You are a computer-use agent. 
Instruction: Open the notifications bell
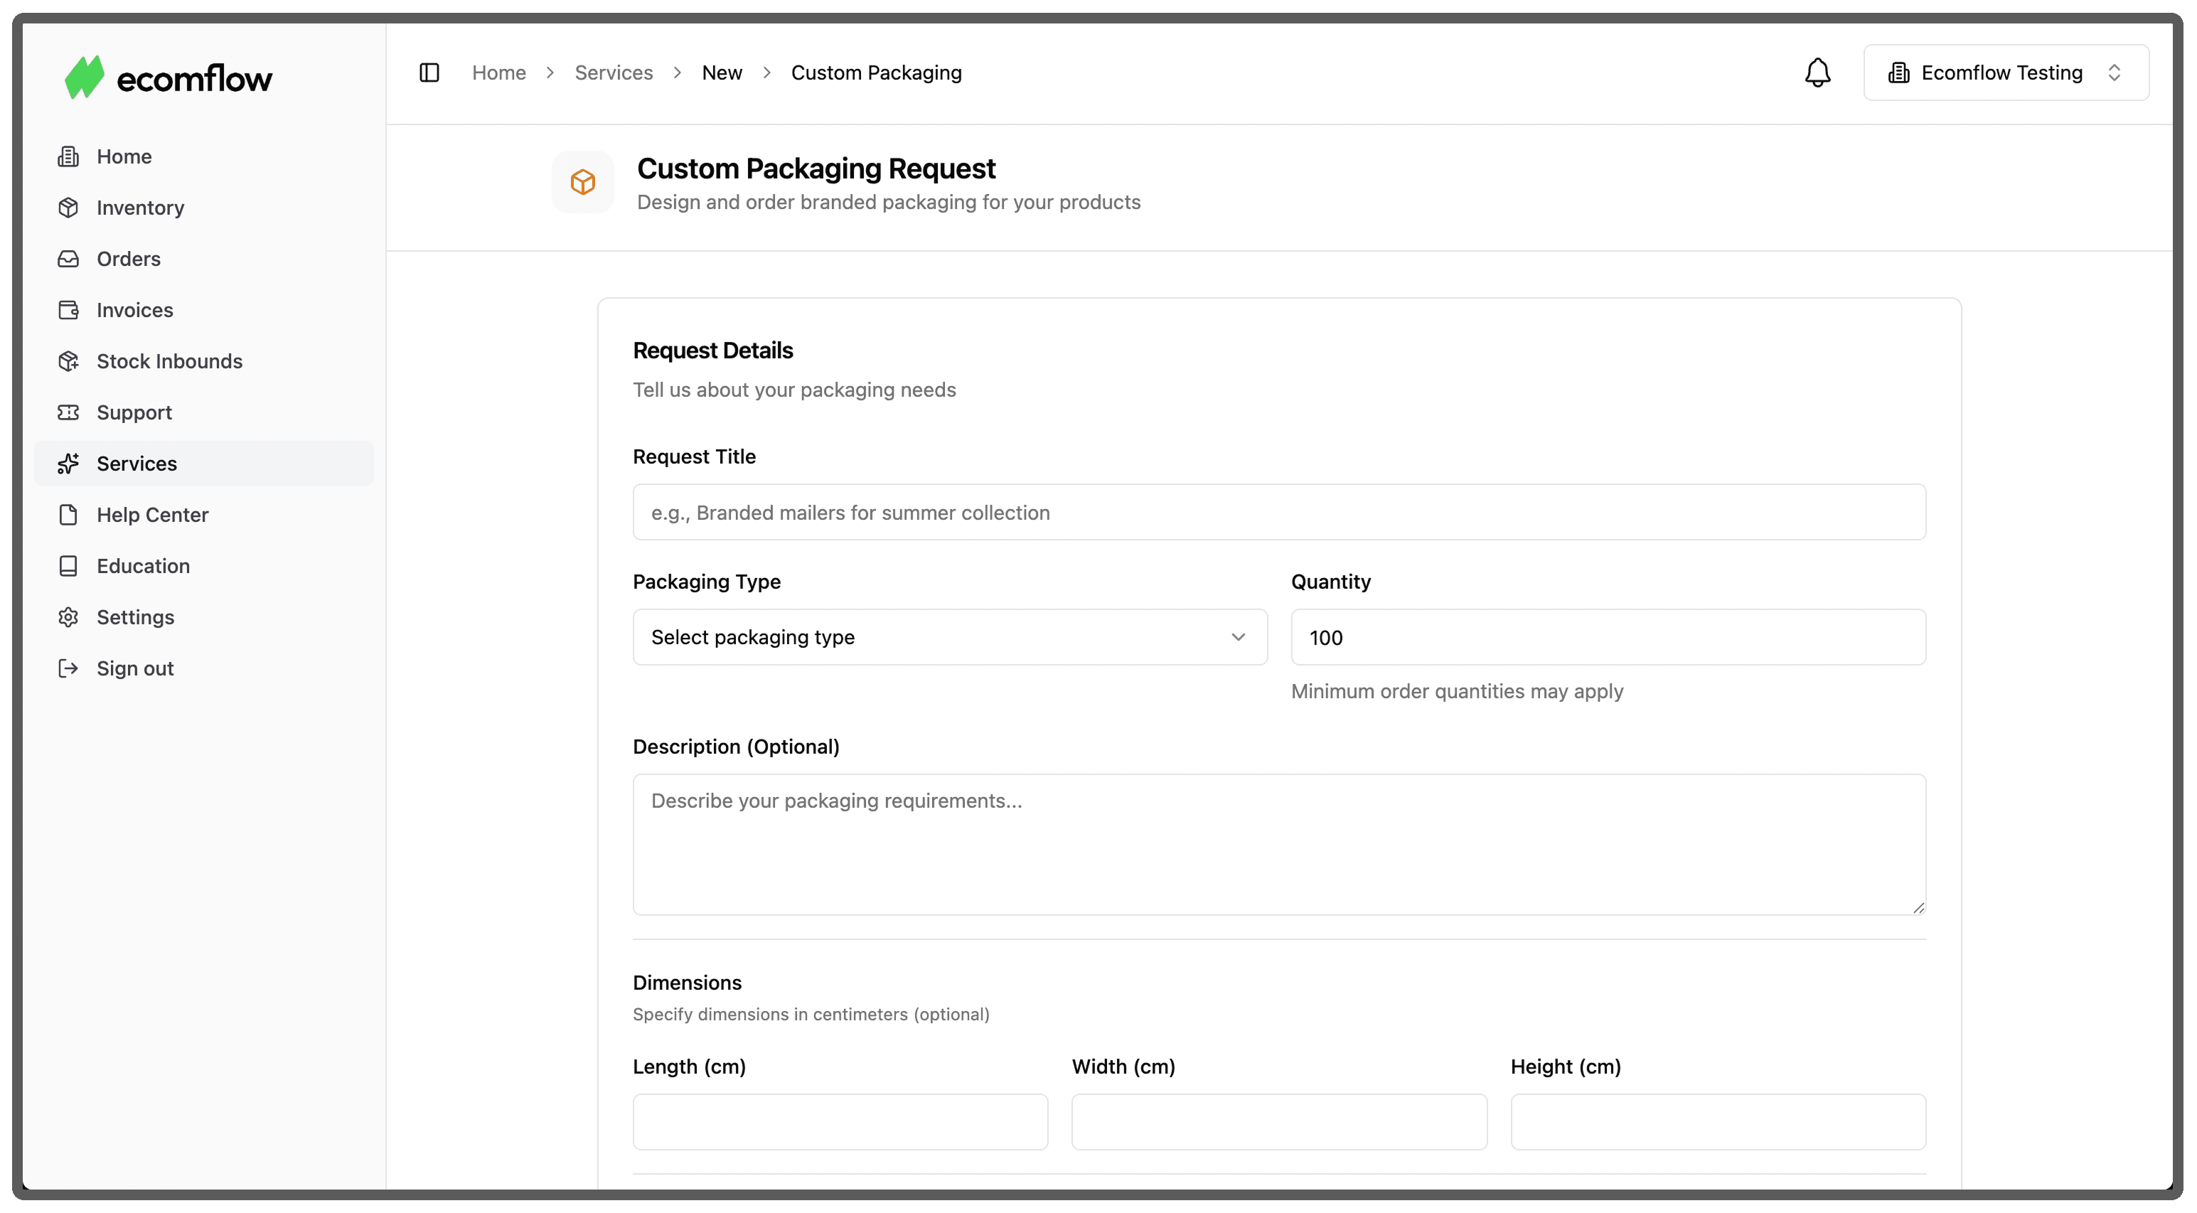pyautogui.click(x=1817, y=73)
